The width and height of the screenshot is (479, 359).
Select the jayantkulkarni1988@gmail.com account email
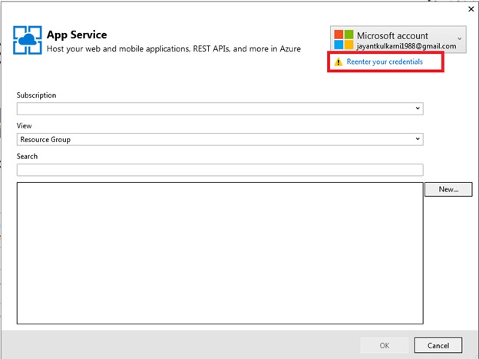(405, 46)
